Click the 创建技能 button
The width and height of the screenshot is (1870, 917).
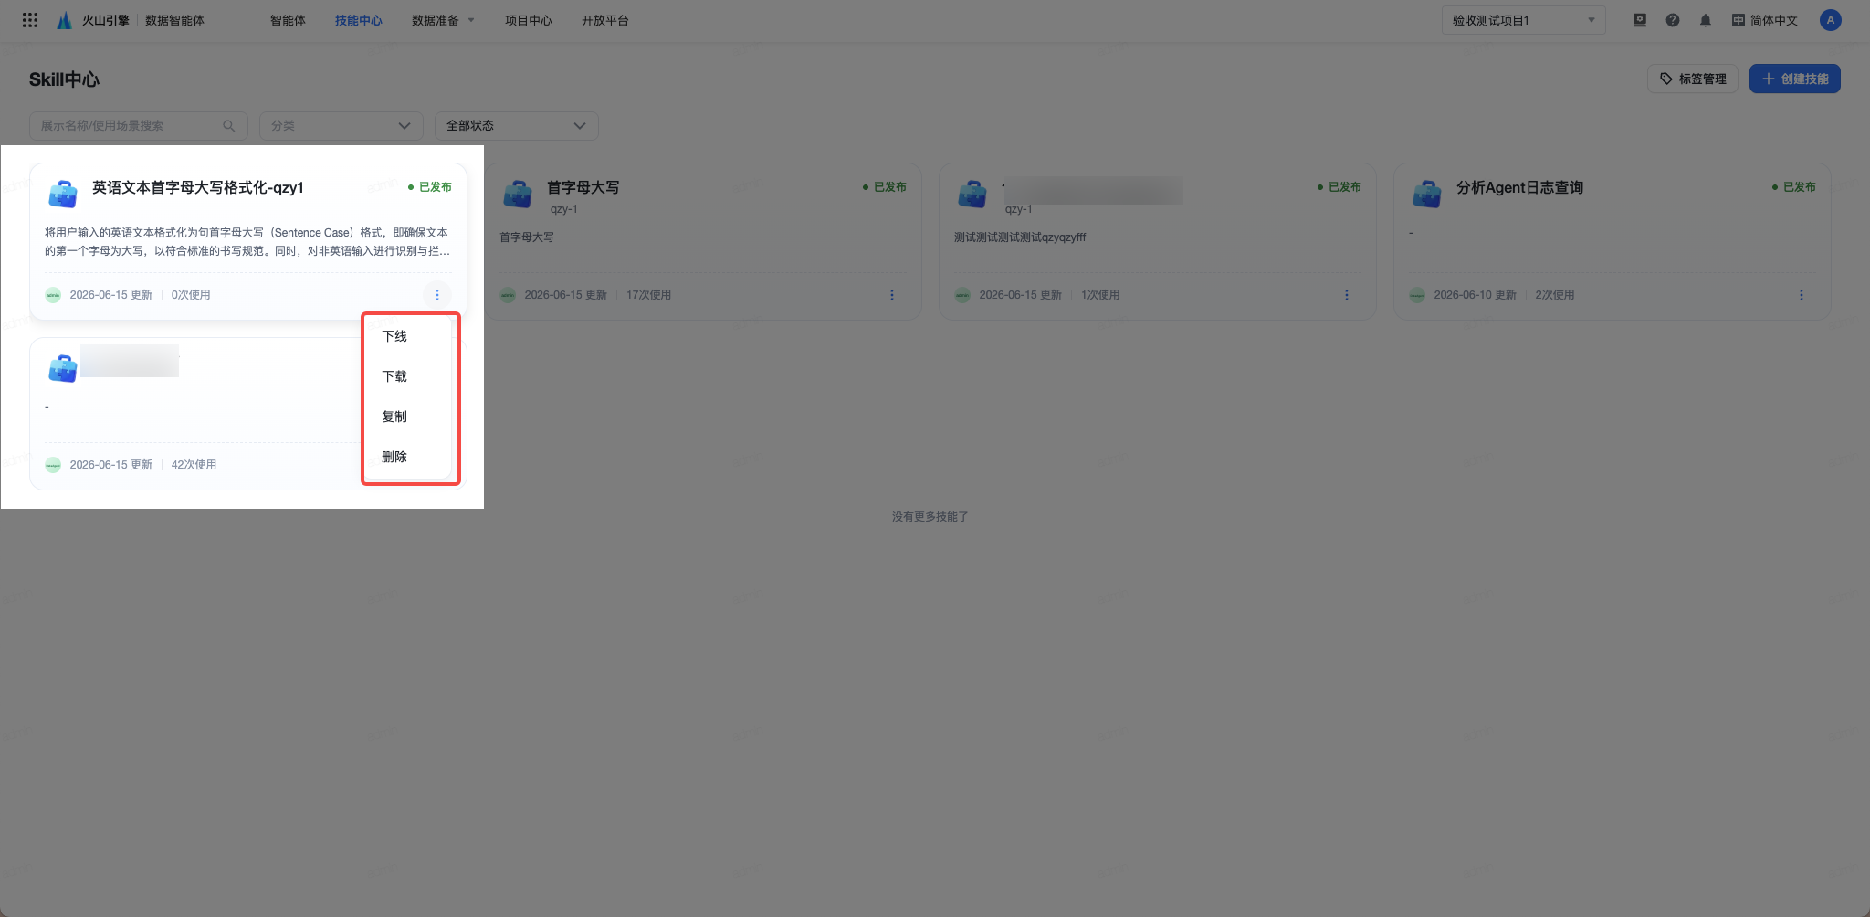point(1794,79)
